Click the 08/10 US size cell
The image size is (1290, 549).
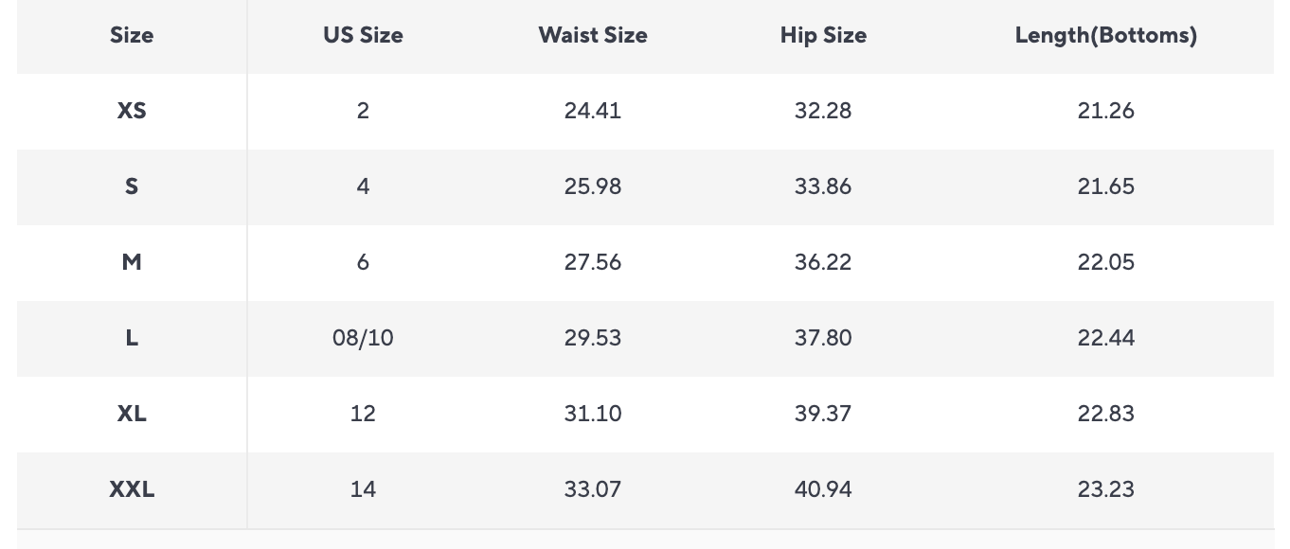click(363, 338)
